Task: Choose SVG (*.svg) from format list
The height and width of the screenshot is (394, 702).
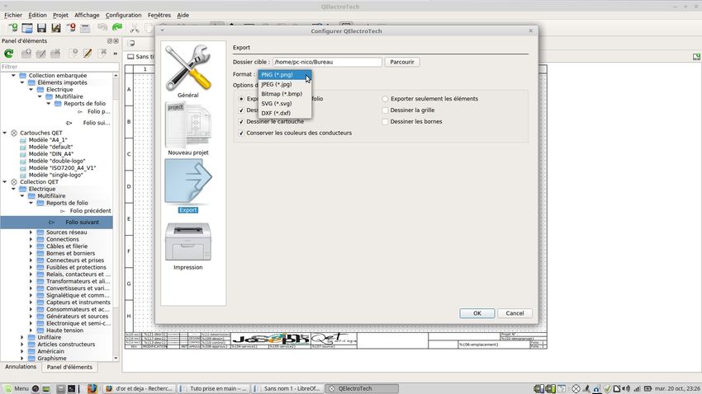Action: click(276, 104)
